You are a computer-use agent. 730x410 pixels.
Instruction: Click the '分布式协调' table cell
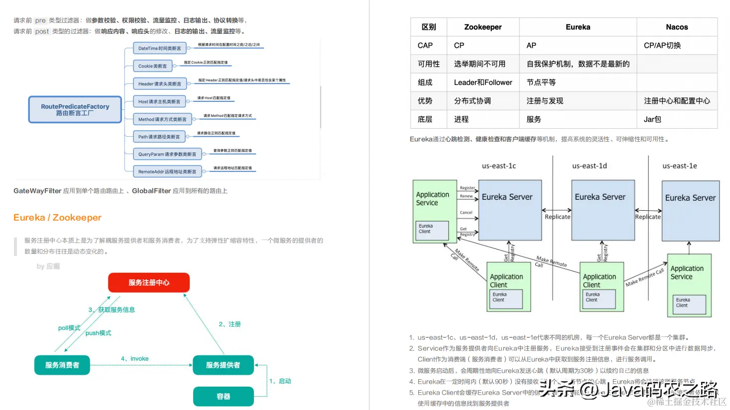coord(483,101)
